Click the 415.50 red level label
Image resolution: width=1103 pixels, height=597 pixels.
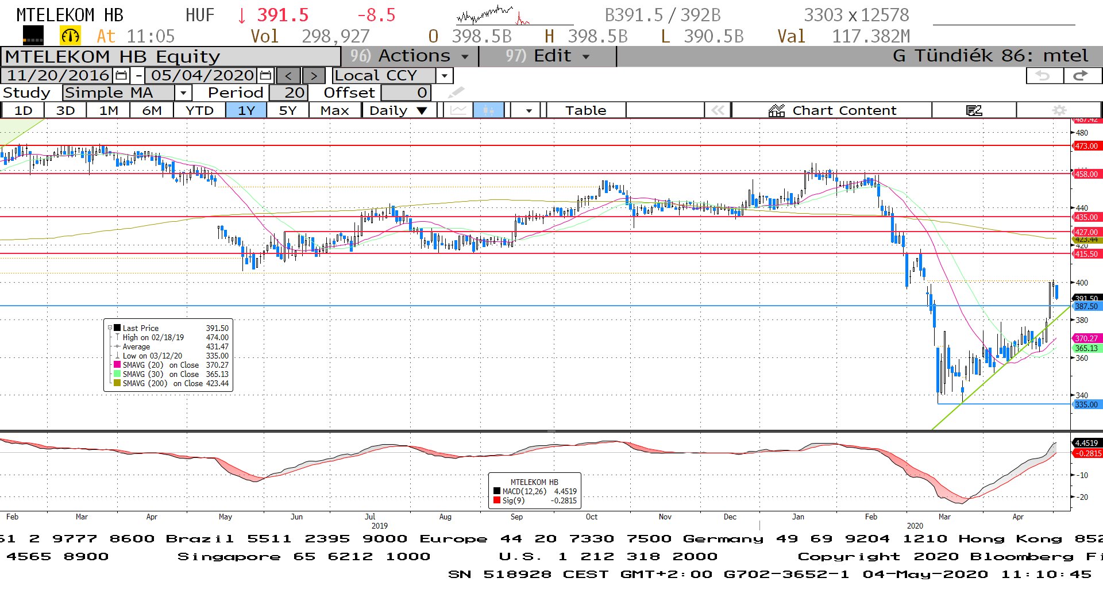1087,253
